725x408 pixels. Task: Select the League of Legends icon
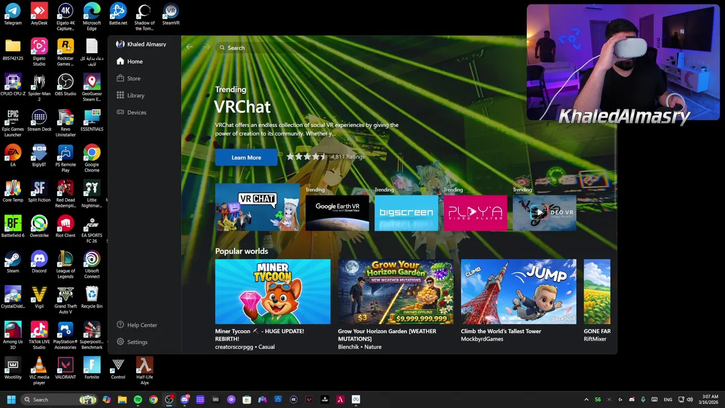click(x=65, y=265)
